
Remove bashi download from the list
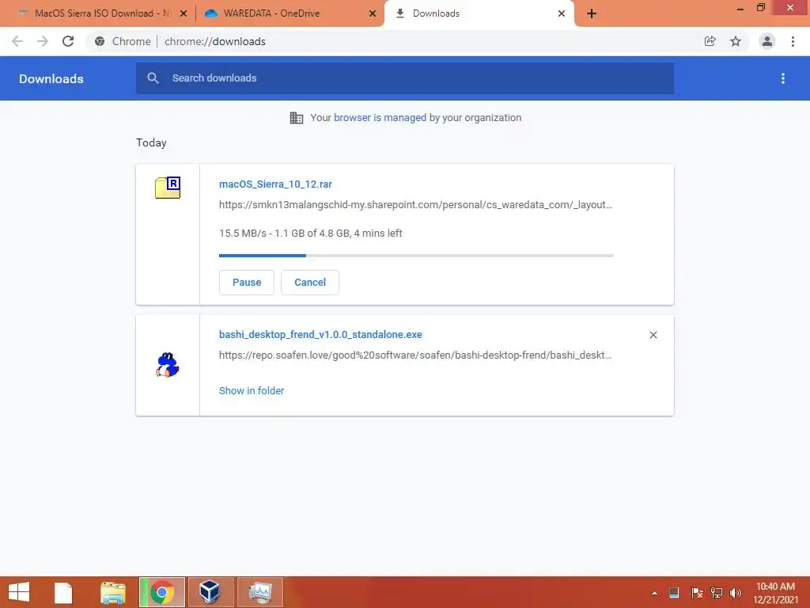653,335
